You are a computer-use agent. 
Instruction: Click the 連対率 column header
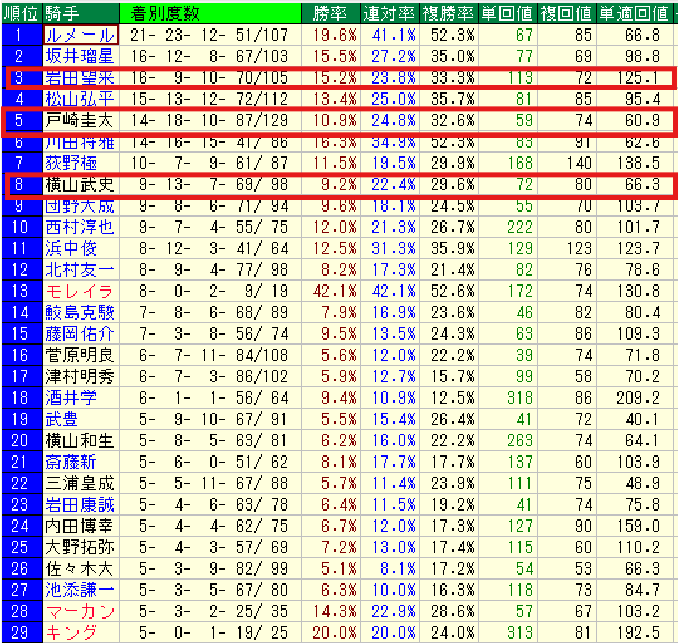tap(389, 13)
